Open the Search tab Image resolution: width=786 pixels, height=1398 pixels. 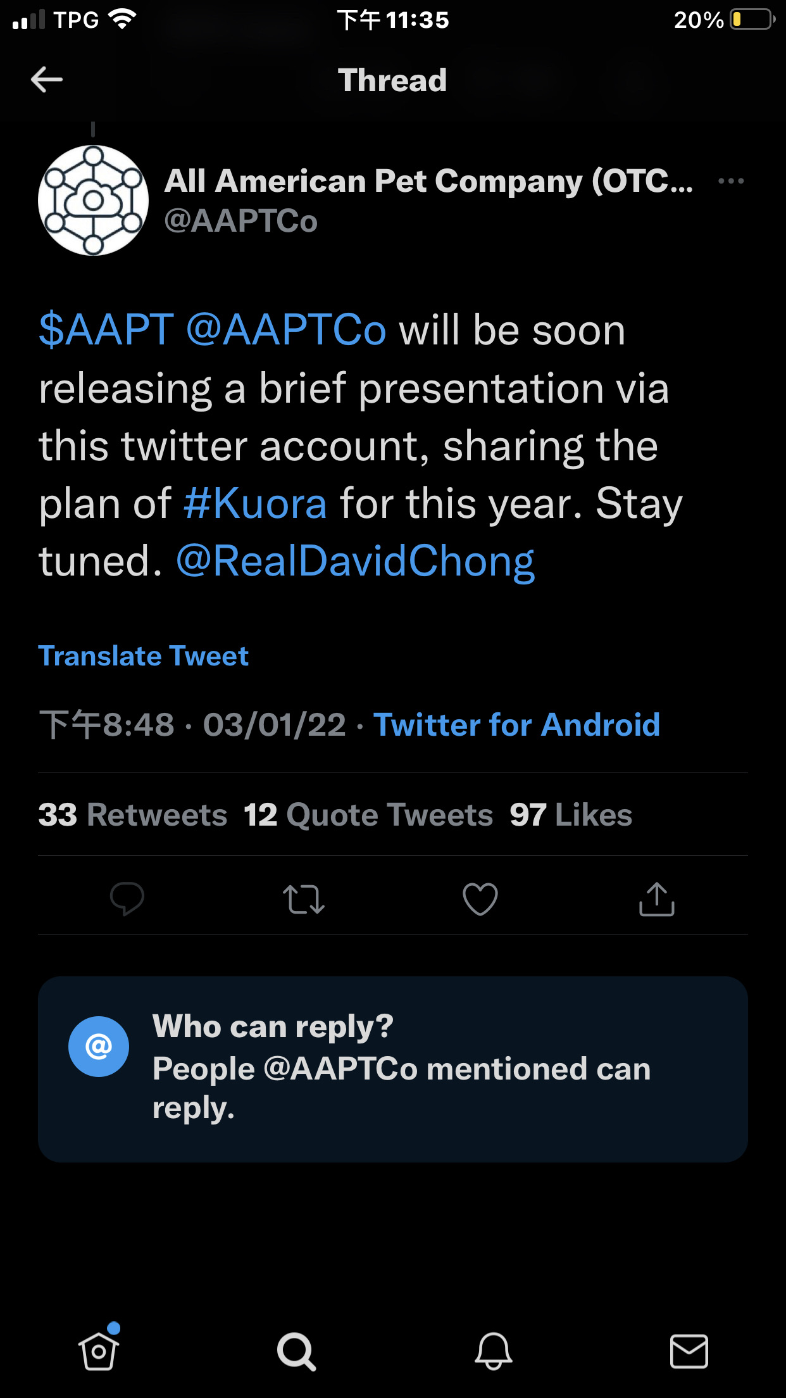pyautogui.click(x=296, y=1351)
